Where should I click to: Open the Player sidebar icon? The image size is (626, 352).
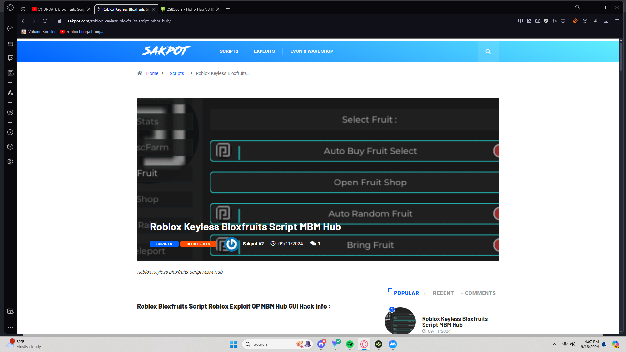click(x=10, y=112)
